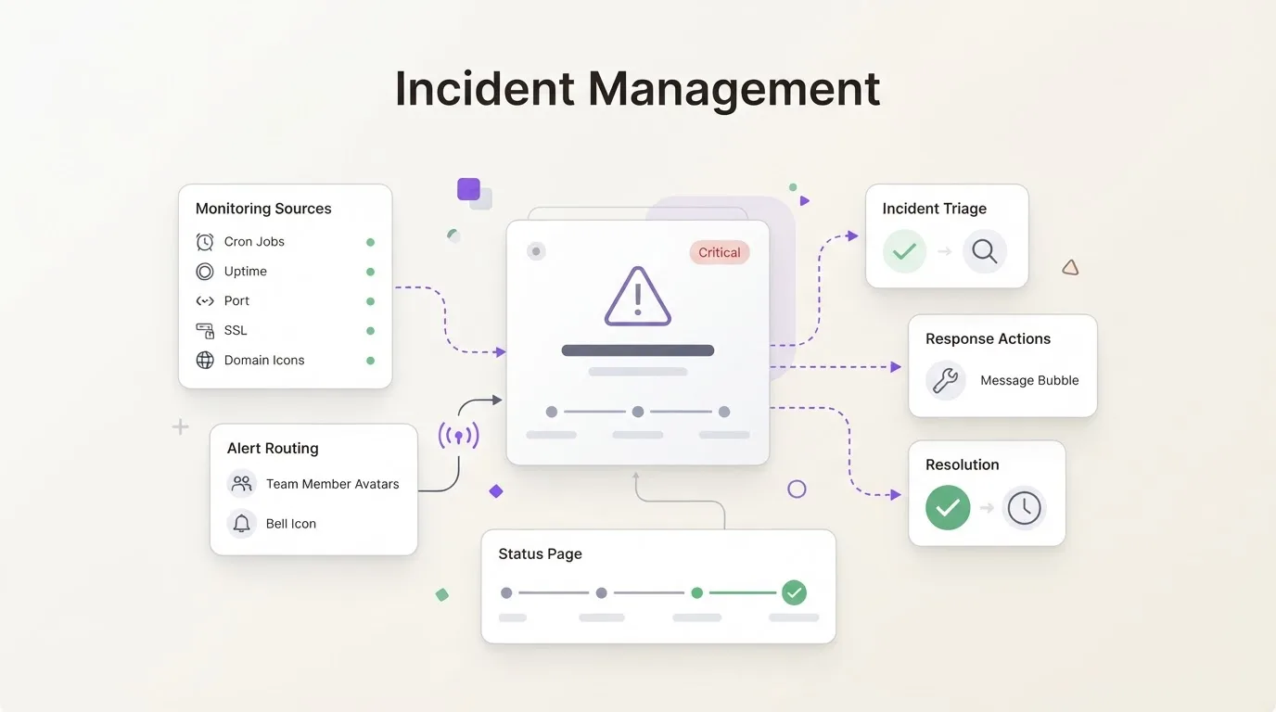This screenshot has width=1276, height=712.
Task: Click the Cron Jobs alarm clock icon
Action: click(205, 242)
